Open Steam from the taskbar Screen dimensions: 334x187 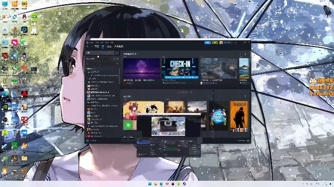[x=184, y=184]
